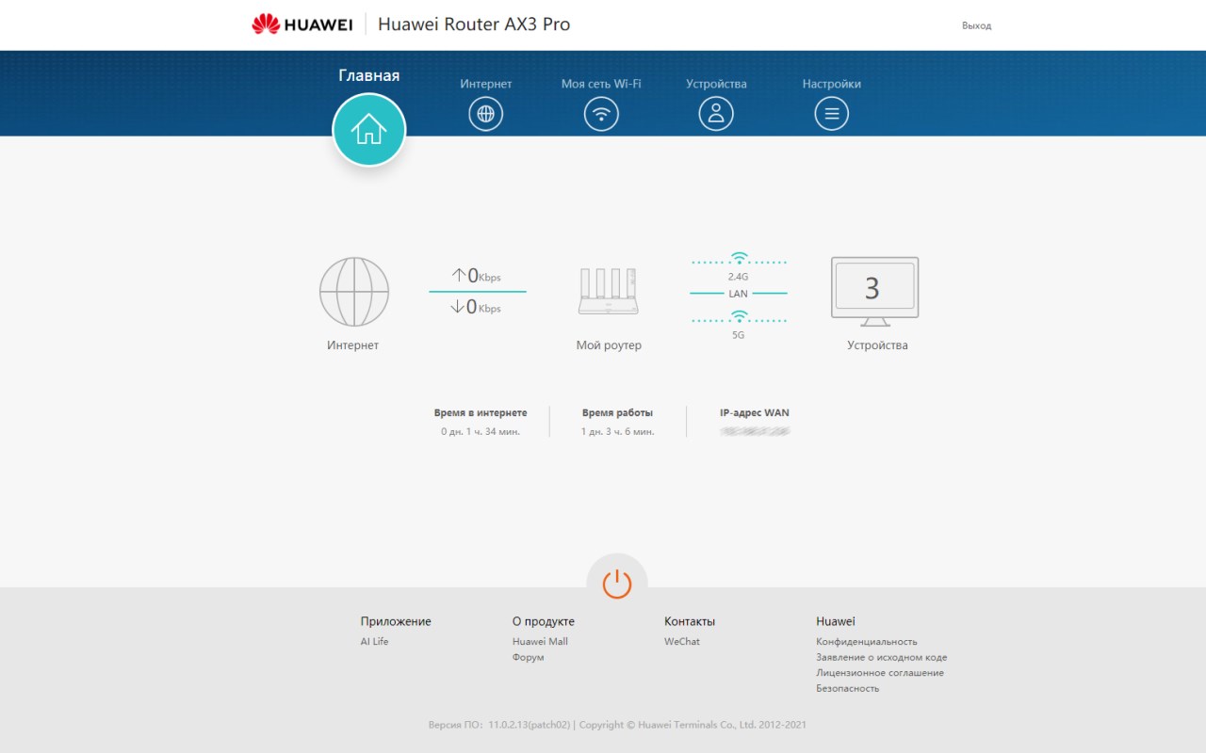Open Заявление о исходном коде link
Viewport: 1206px width, 753px height.
pos(882,657)
